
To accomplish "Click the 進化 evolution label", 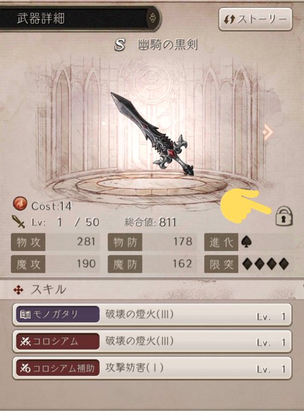I will coord(221,242).
